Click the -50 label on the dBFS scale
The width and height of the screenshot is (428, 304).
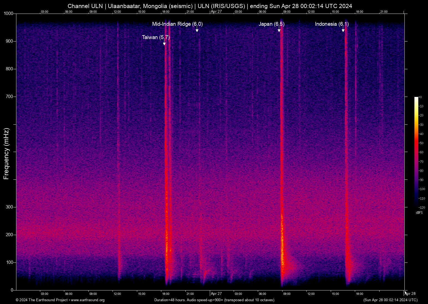point(421,143)
